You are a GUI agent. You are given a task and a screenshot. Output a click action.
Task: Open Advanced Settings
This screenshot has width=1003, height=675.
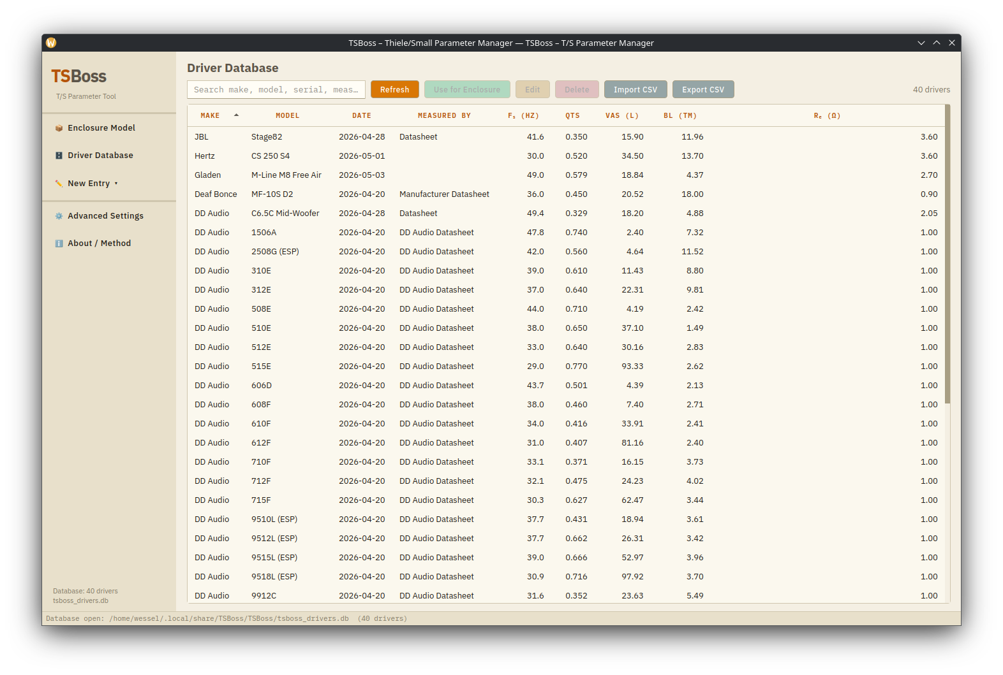coord(109,216)
